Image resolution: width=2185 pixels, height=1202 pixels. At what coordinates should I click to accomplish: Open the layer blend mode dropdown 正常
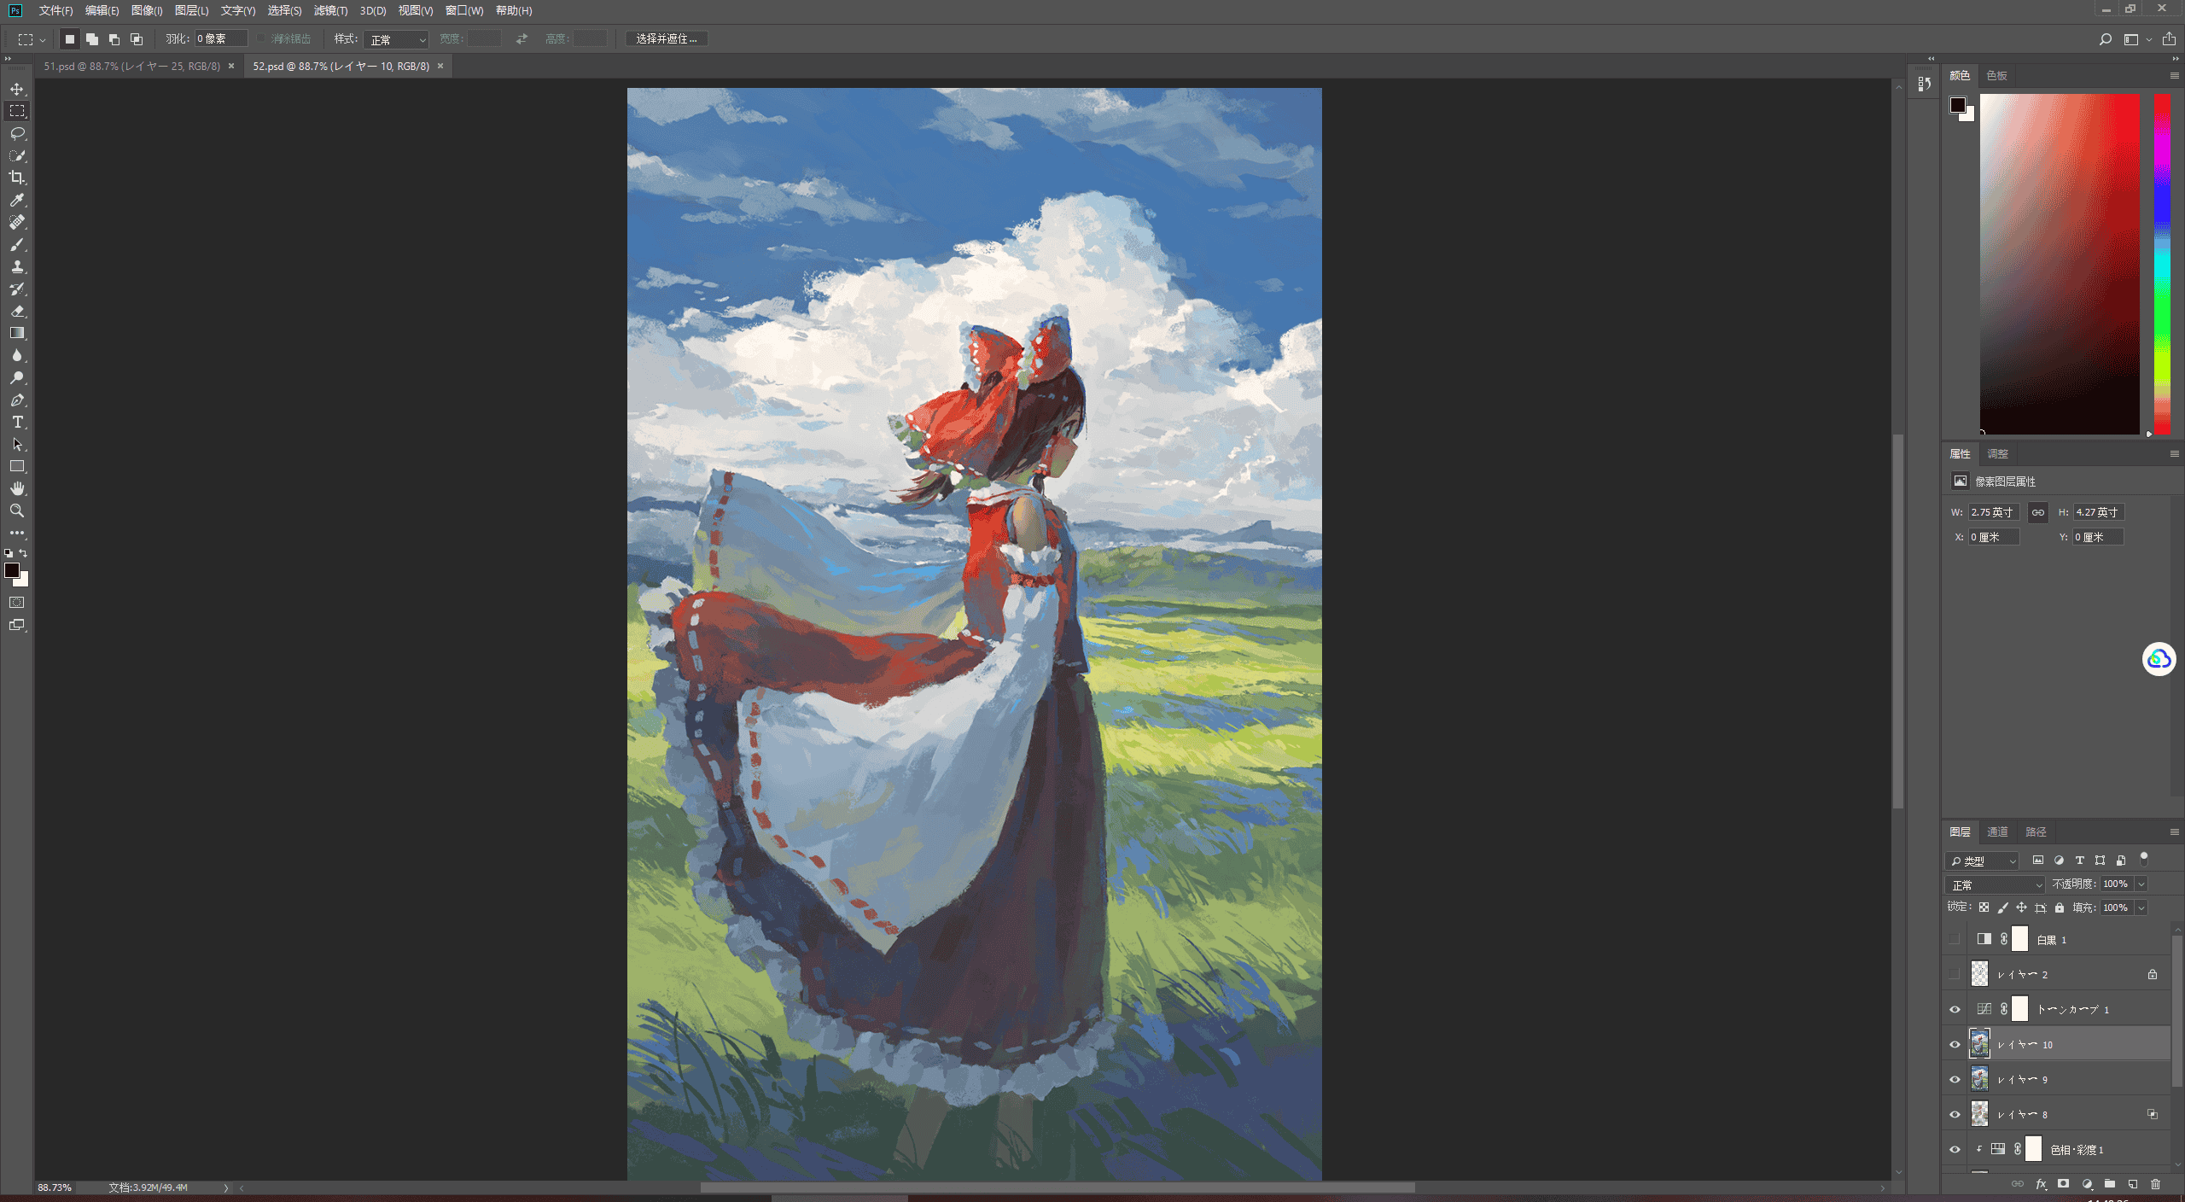(1995, 884)
